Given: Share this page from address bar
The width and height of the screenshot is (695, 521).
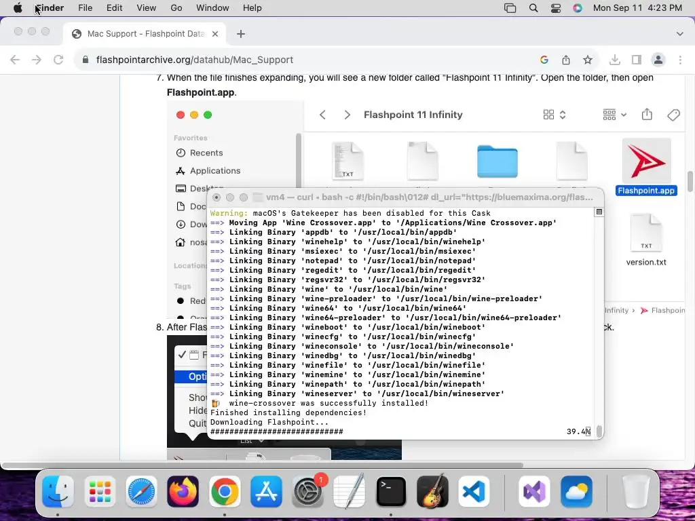Looking at the screenshot, I should pos(566,60).
